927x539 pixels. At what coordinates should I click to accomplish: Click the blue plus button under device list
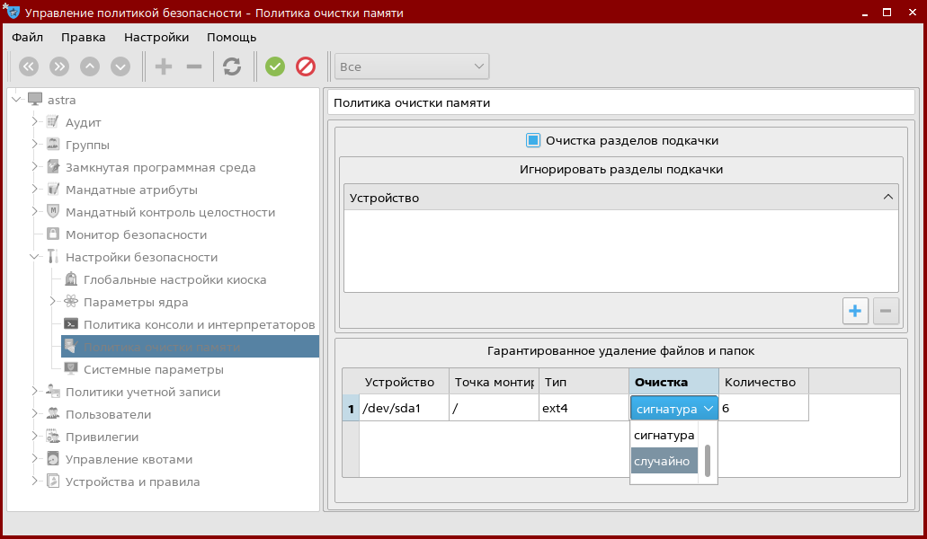855,312
